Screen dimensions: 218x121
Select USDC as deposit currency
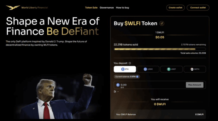pos(148,69)
